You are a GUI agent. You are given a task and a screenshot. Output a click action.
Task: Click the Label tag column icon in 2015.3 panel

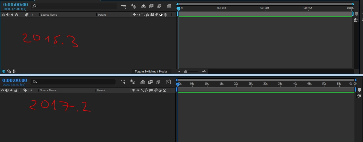click(x=27, y=15)
